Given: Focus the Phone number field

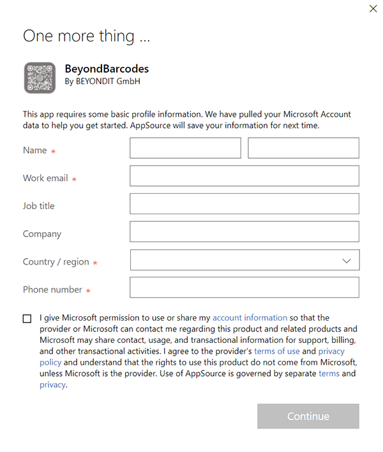Looking at the screenshot, I should click(244, 288).
